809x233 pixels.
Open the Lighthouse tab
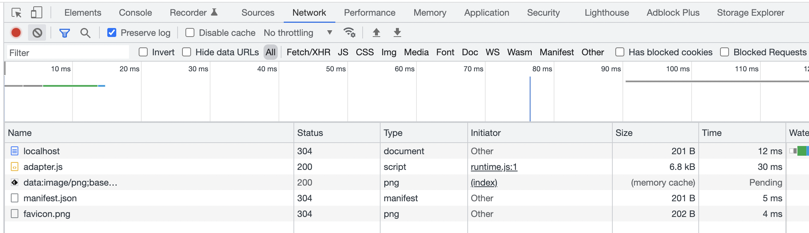(607, 13)
